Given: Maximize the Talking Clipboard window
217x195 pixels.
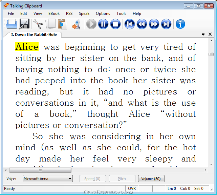Looking at the screenshot, I should click(198, 6).
